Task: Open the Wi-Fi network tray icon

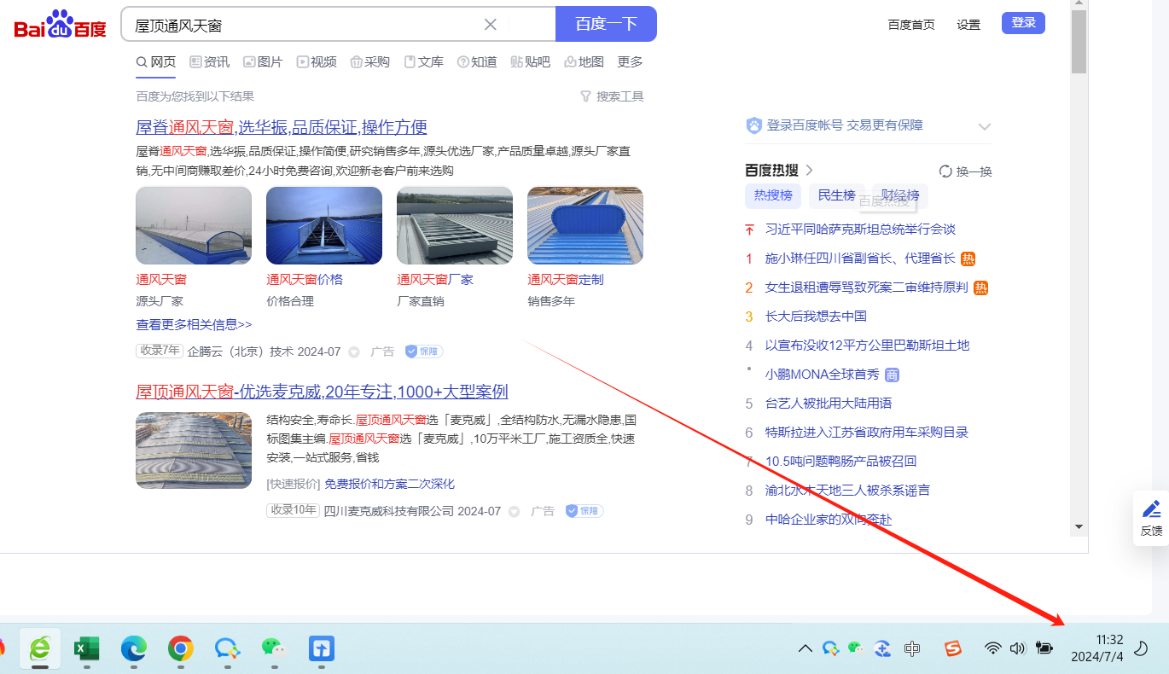Action: [992, 648]
